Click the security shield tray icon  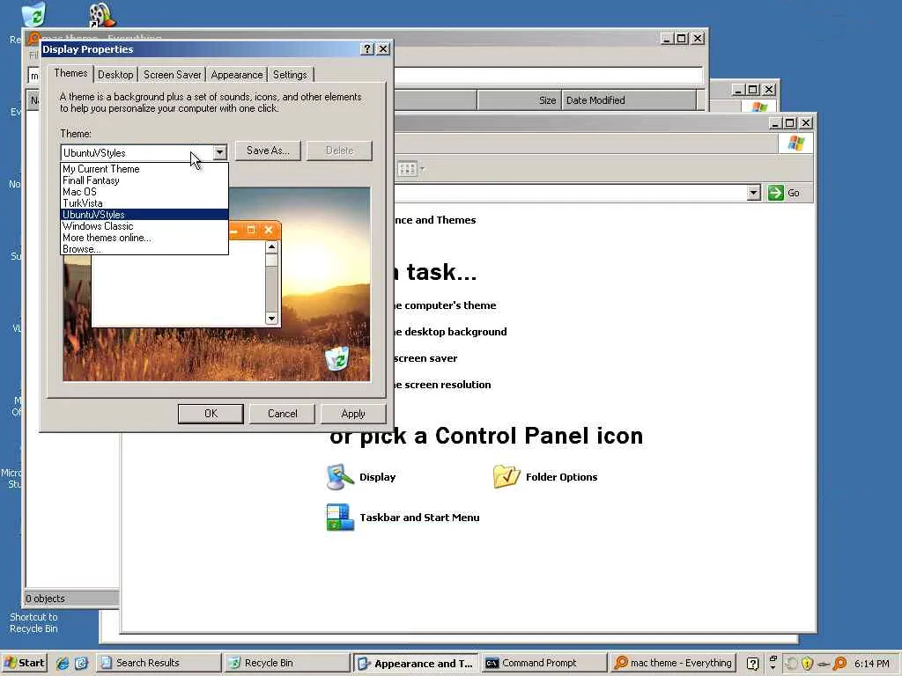pos(807,664)
